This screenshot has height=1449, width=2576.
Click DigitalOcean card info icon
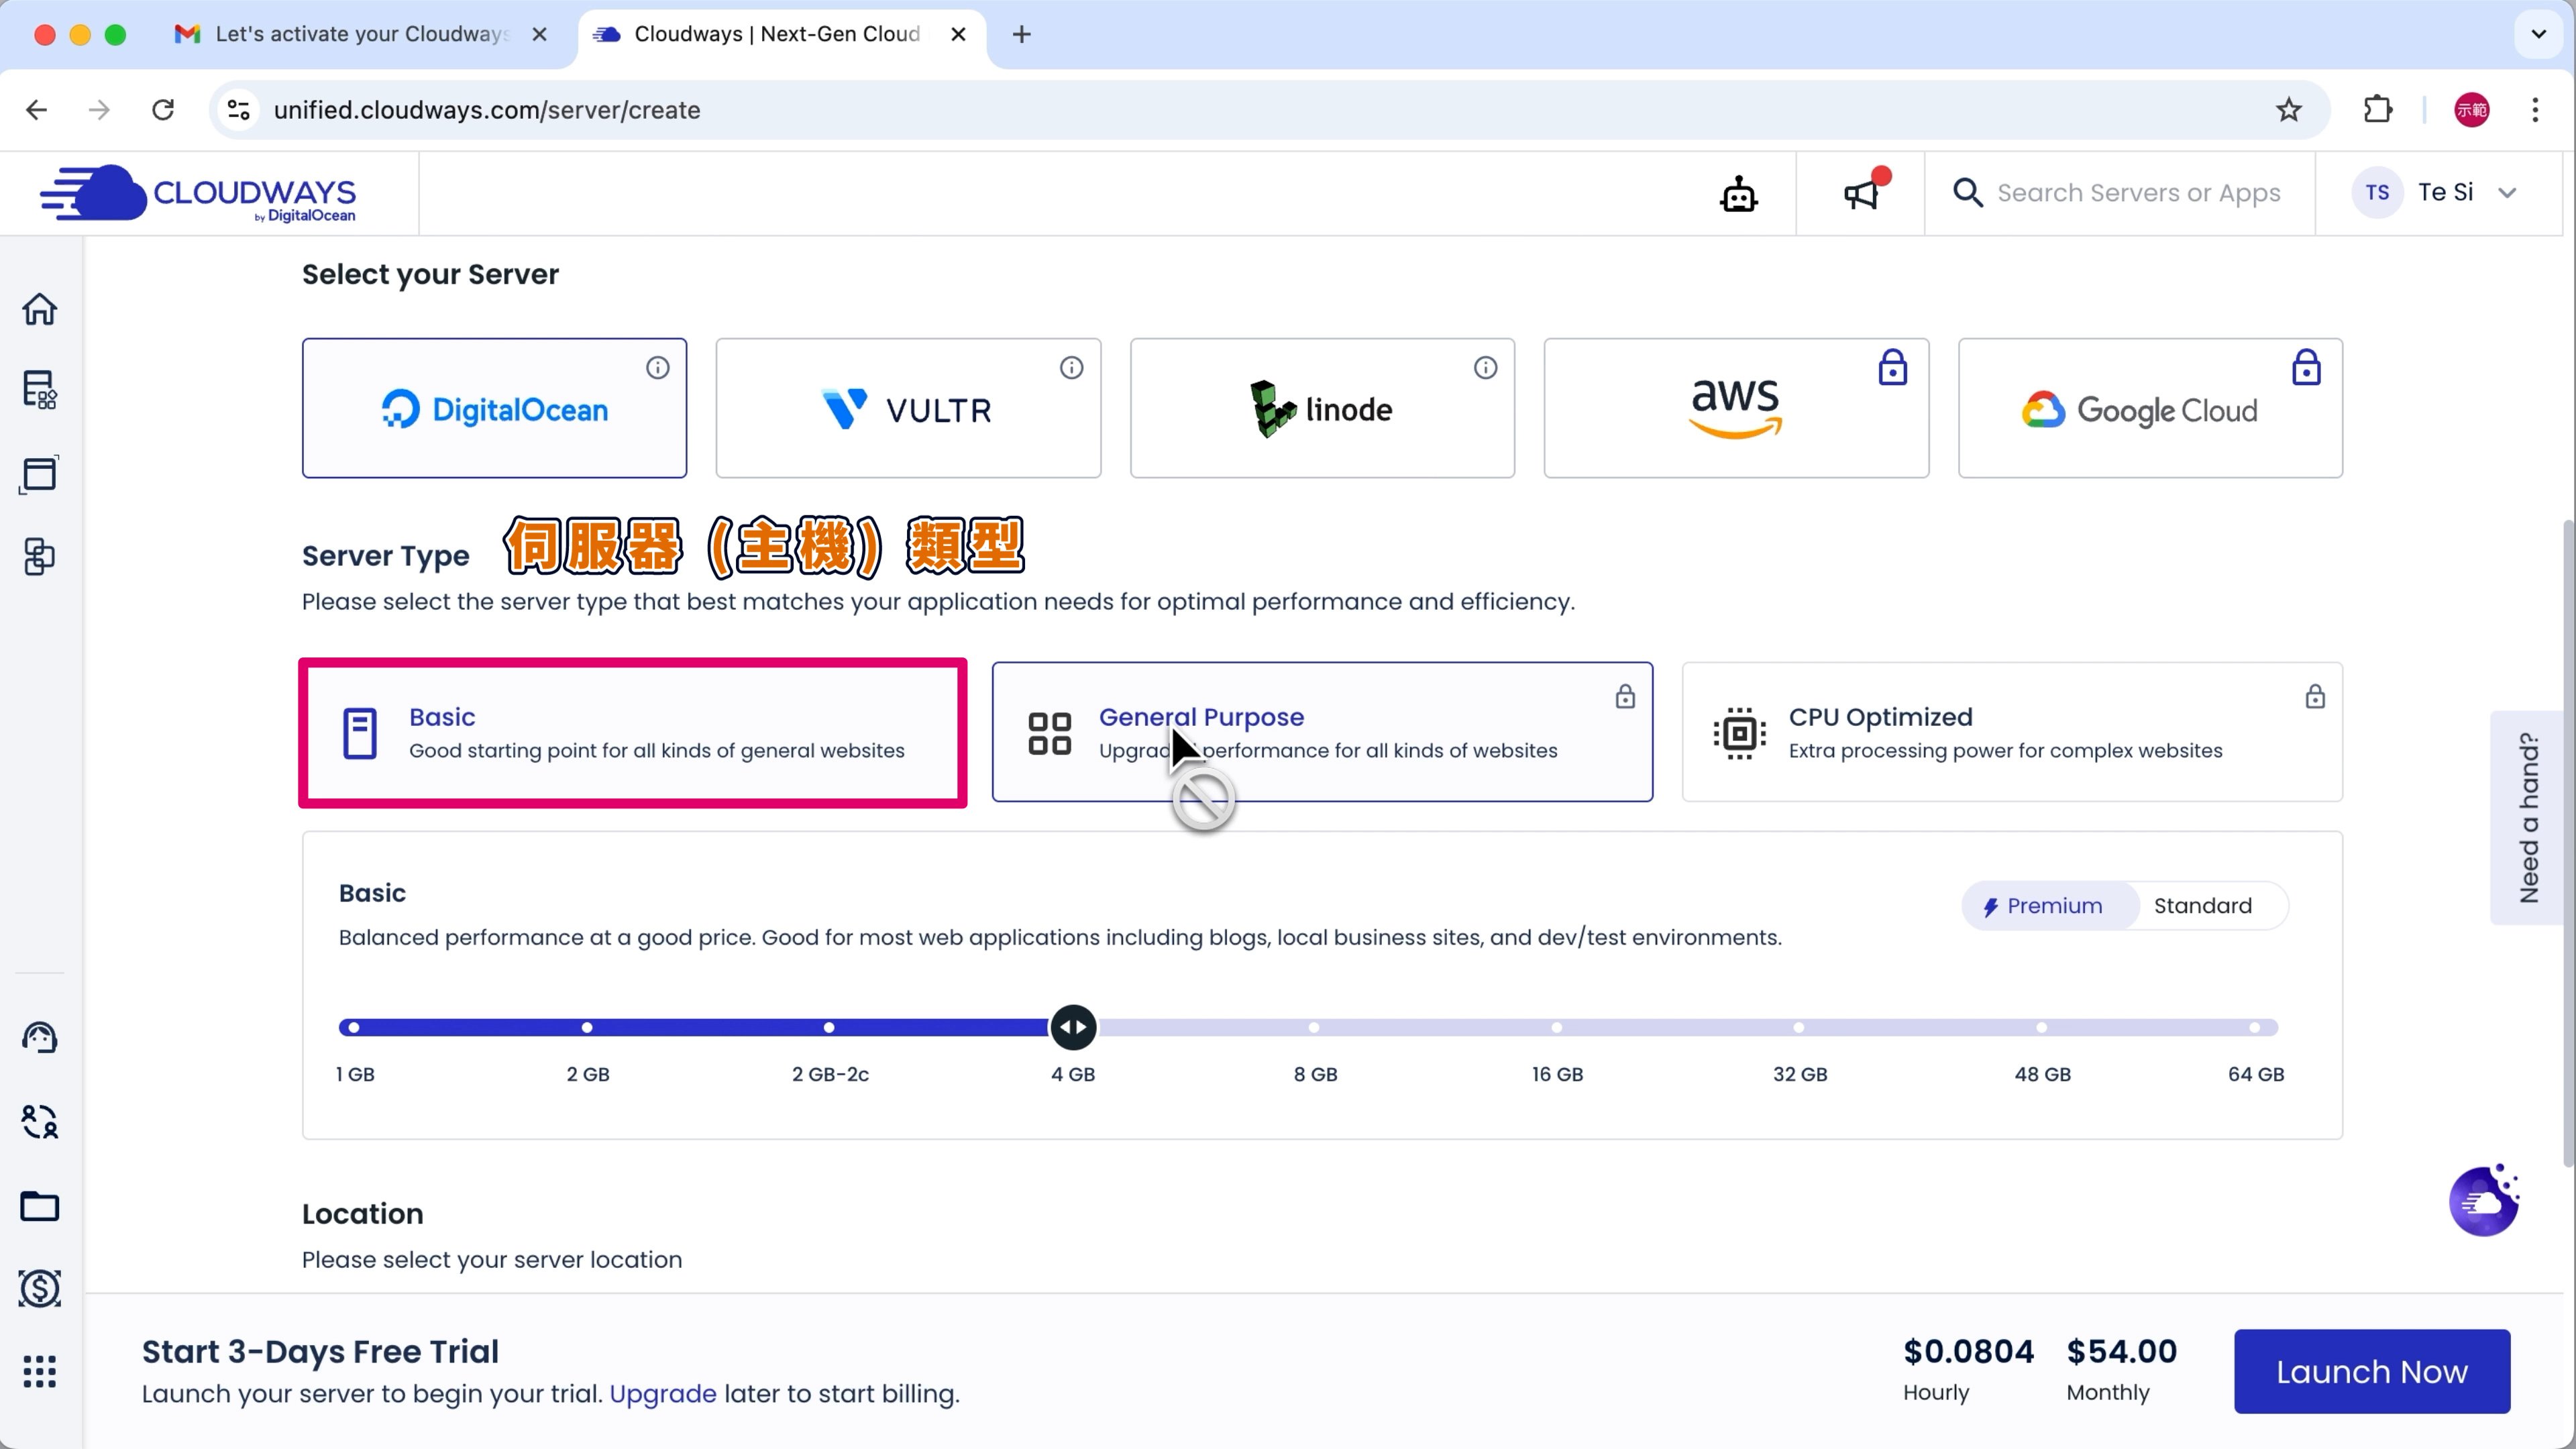click(657, 368)
